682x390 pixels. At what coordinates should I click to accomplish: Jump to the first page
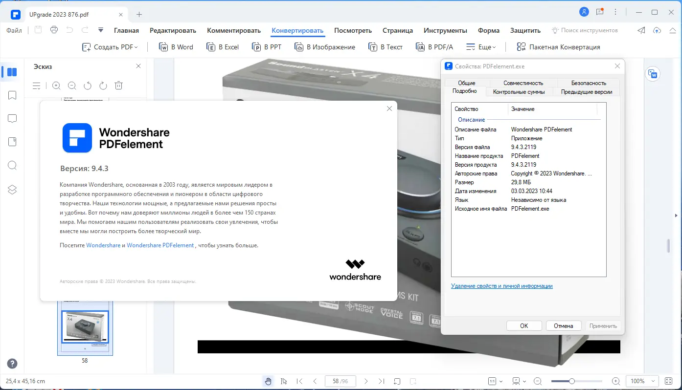(300, 381)
